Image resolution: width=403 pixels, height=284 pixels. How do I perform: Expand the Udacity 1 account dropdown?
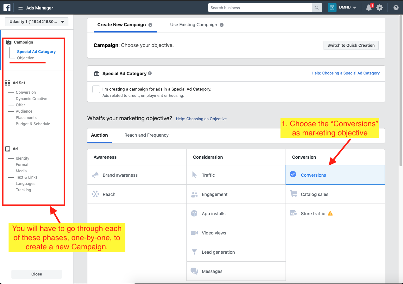point(37,22)
